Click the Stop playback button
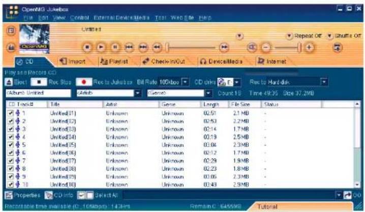Image resolution: width=365 pixels, height=212 pixels. [87, 47]
